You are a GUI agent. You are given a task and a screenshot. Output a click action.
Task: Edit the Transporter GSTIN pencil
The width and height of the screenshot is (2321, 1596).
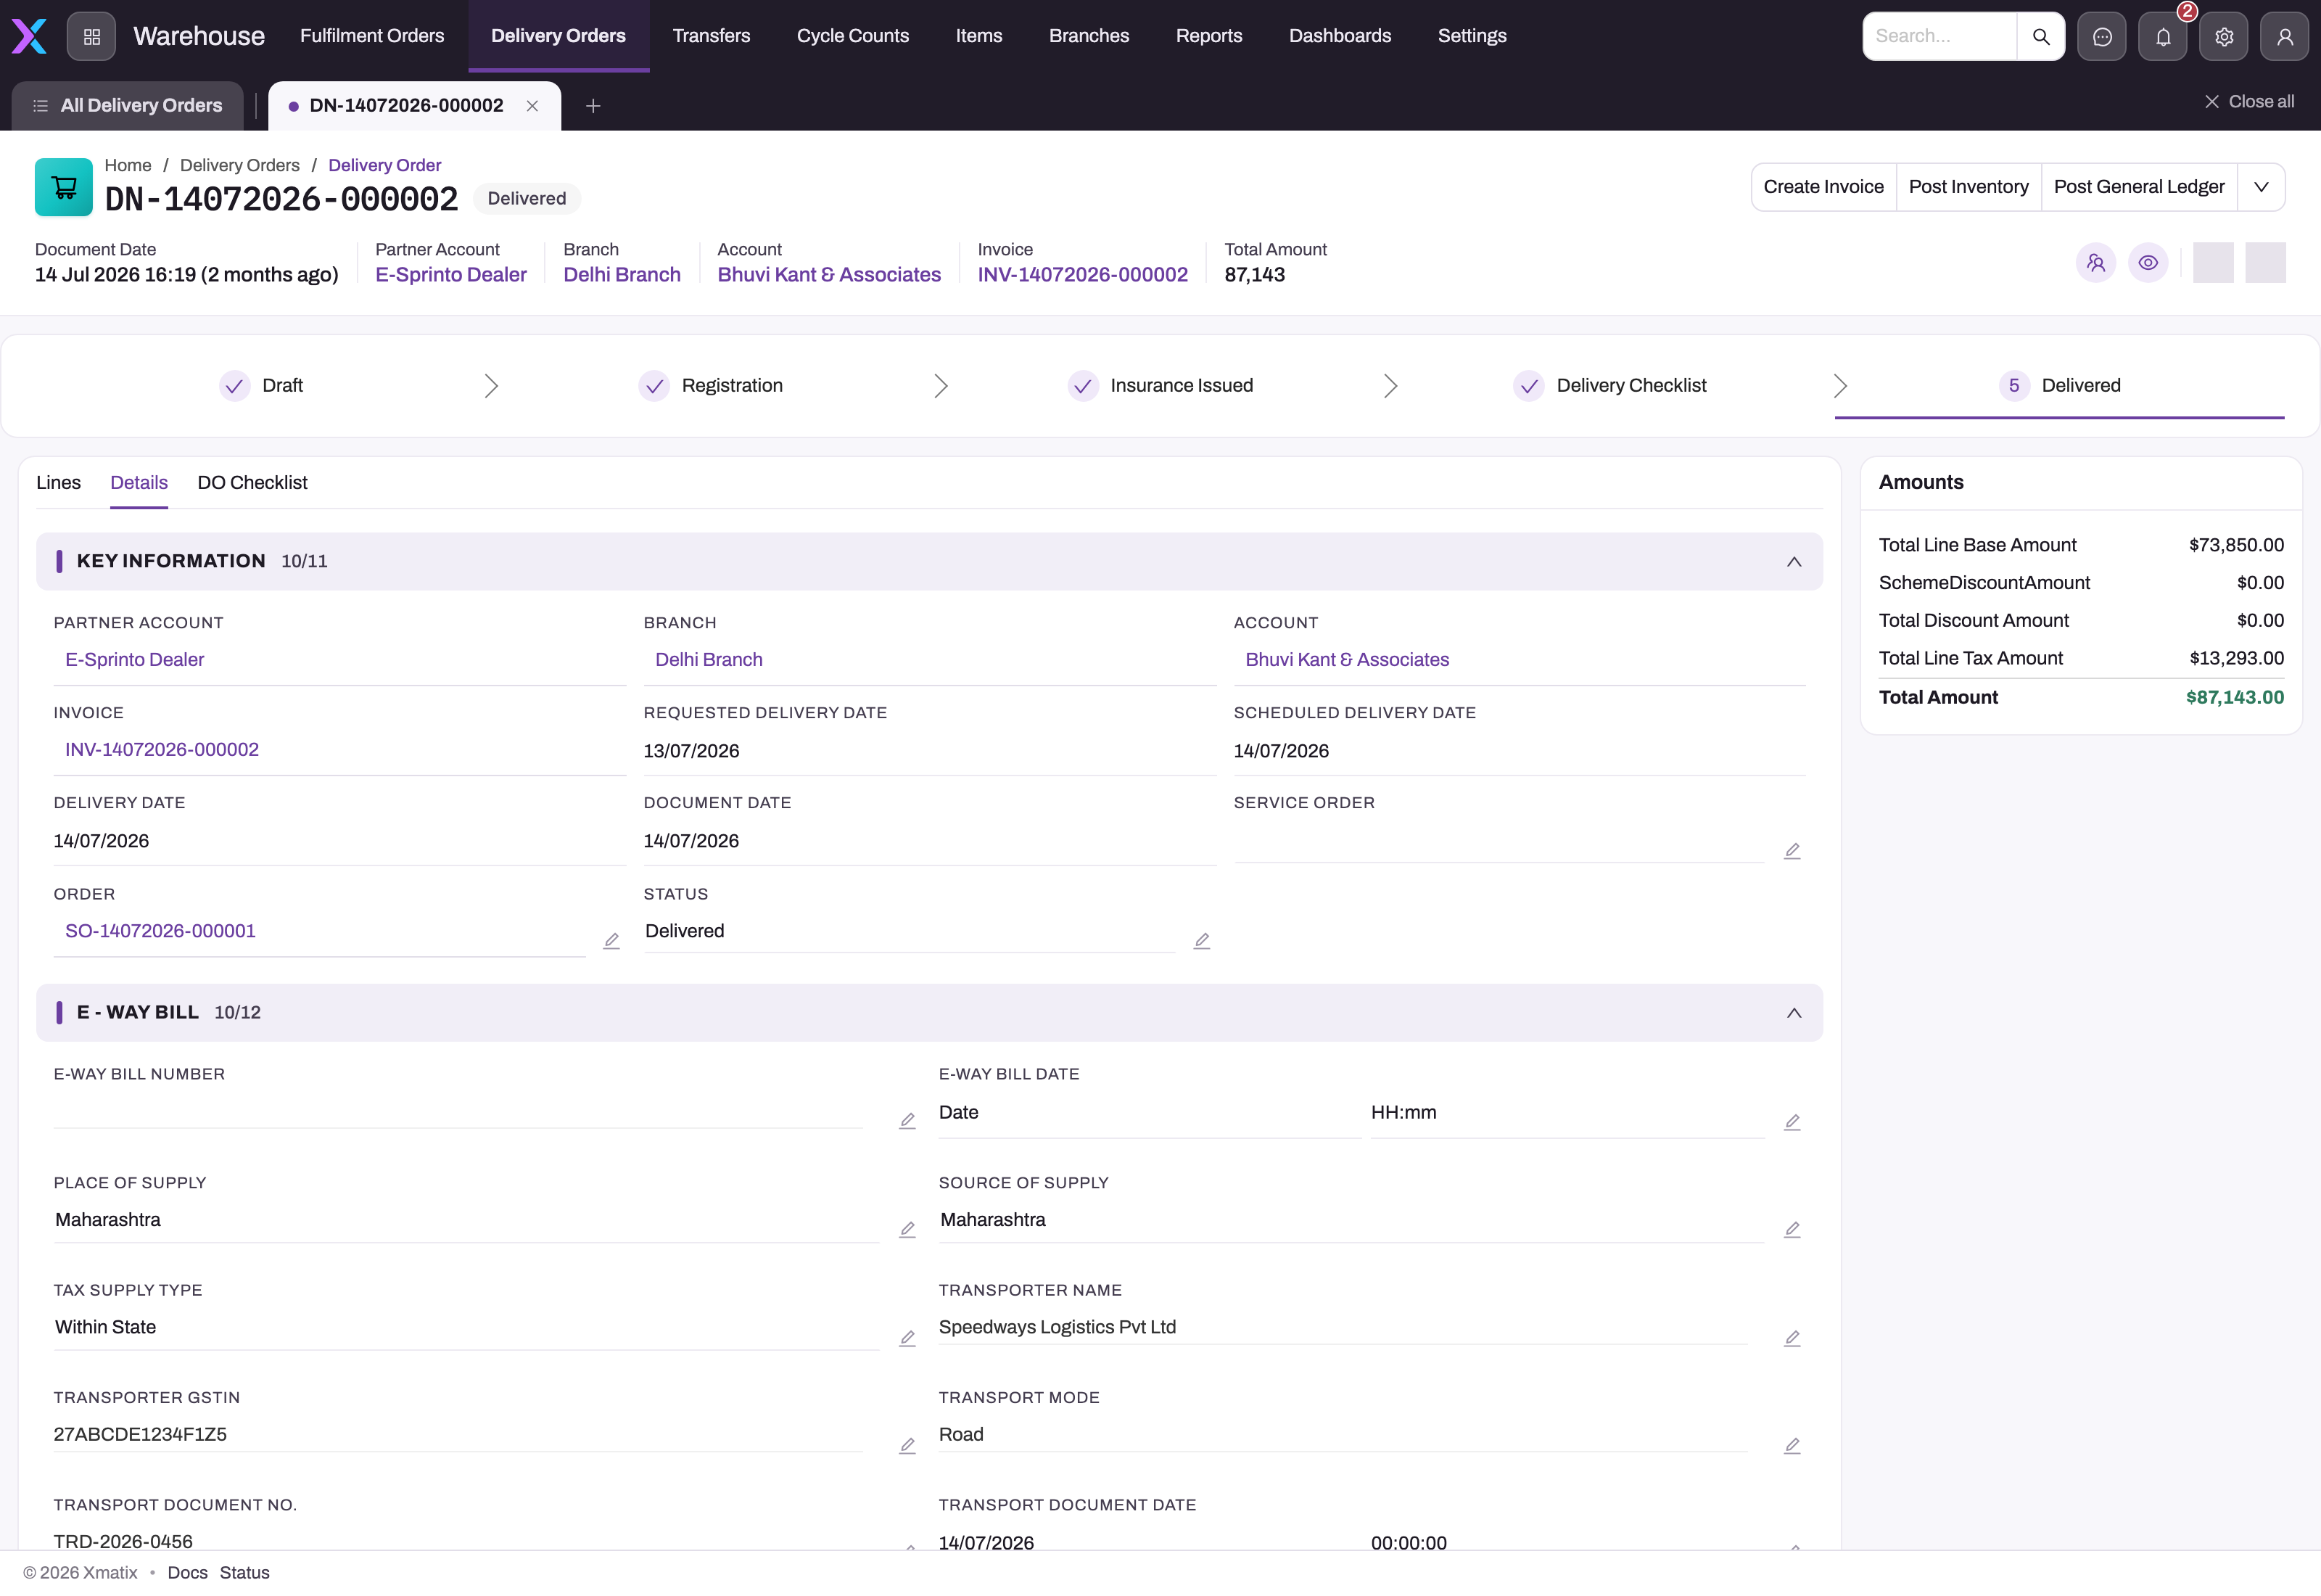tap(907, 1446)
